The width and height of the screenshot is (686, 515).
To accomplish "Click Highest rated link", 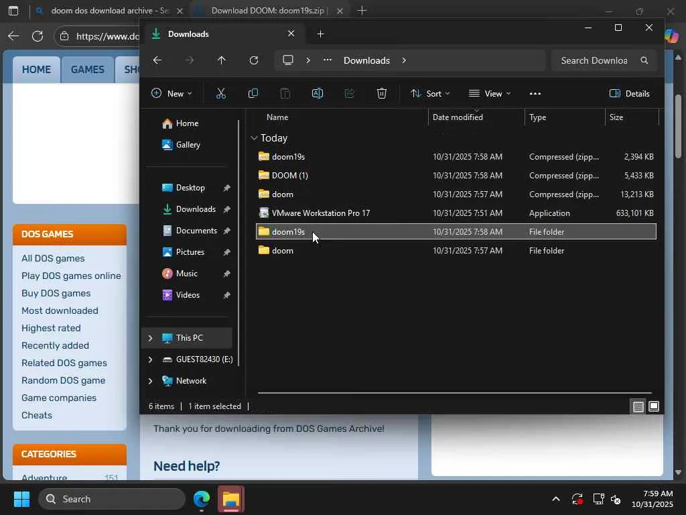I will coord(51,328).
